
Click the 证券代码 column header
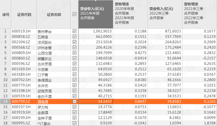[x=24, y=14]
